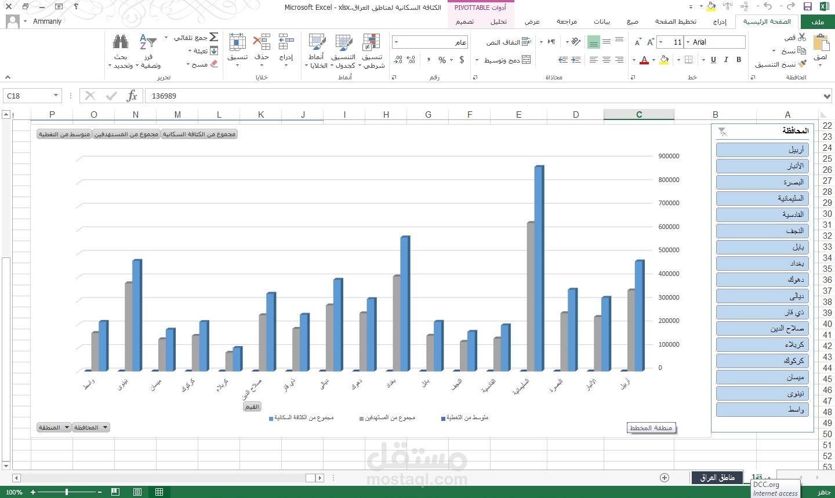Click the text direction paragraph icon
Viewport: 835px width, 498px height.
pos(551,42)
